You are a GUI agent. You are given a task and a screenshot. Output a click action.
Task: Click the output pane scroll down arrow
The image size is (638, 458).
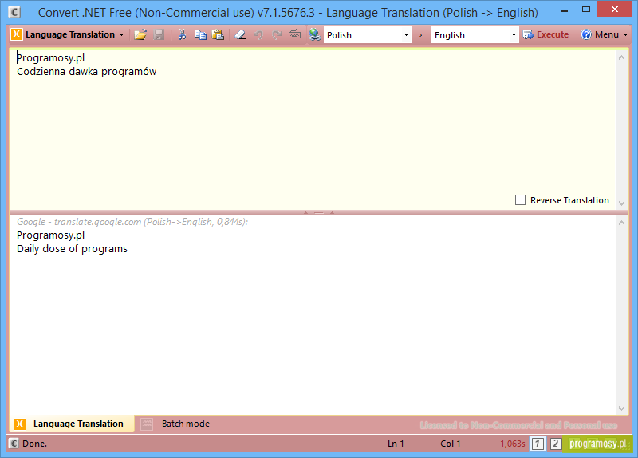pos(621,409)
